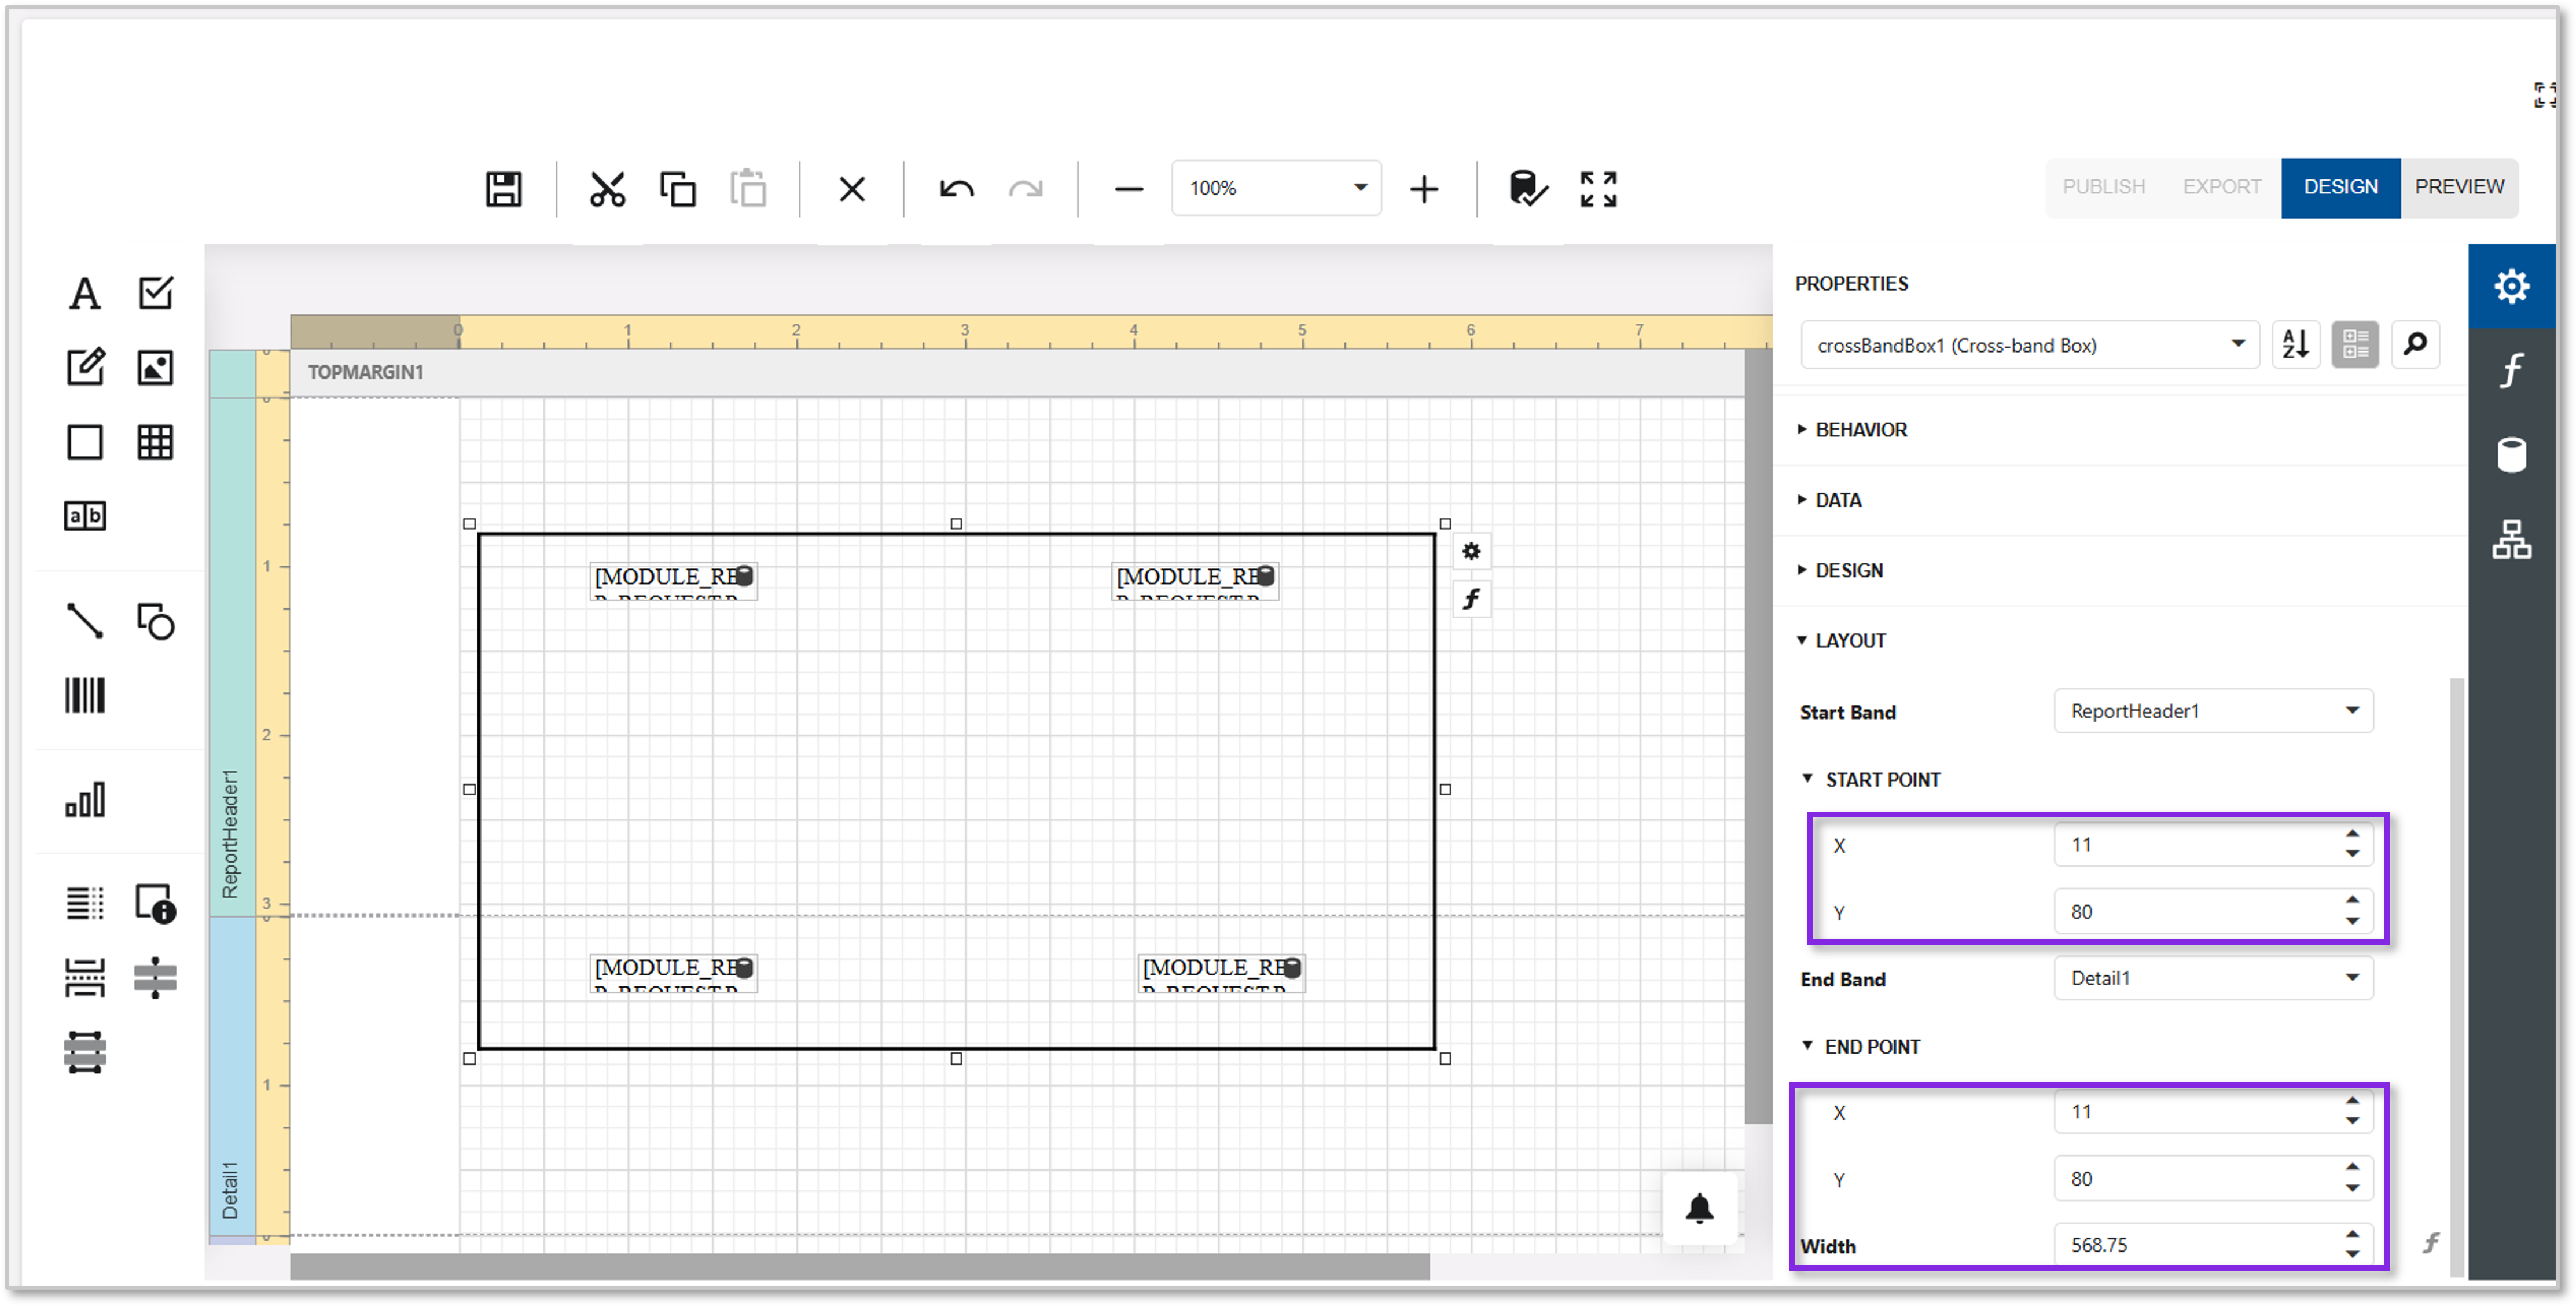The width and height of the screenshot is (2576, 1306).
Task: Click the Export button
Action: pos(2221,187)
